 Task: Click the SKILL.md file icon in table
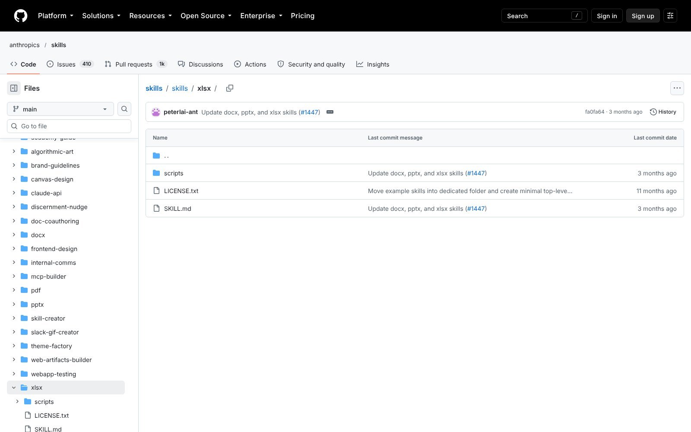(156, 209)
